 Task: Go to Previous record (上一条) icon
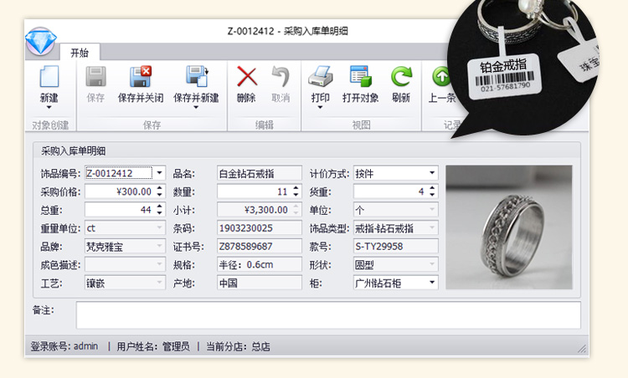tap(440, 77)
